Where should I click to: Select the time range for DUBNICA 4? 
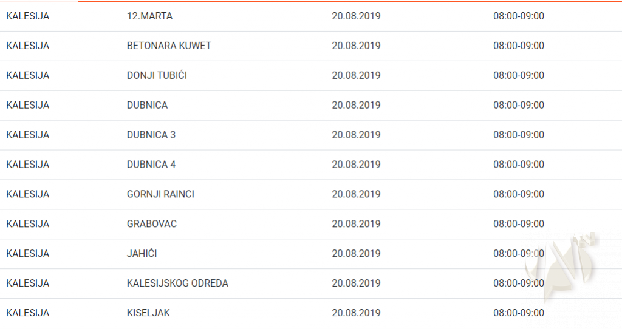[518, 164]
